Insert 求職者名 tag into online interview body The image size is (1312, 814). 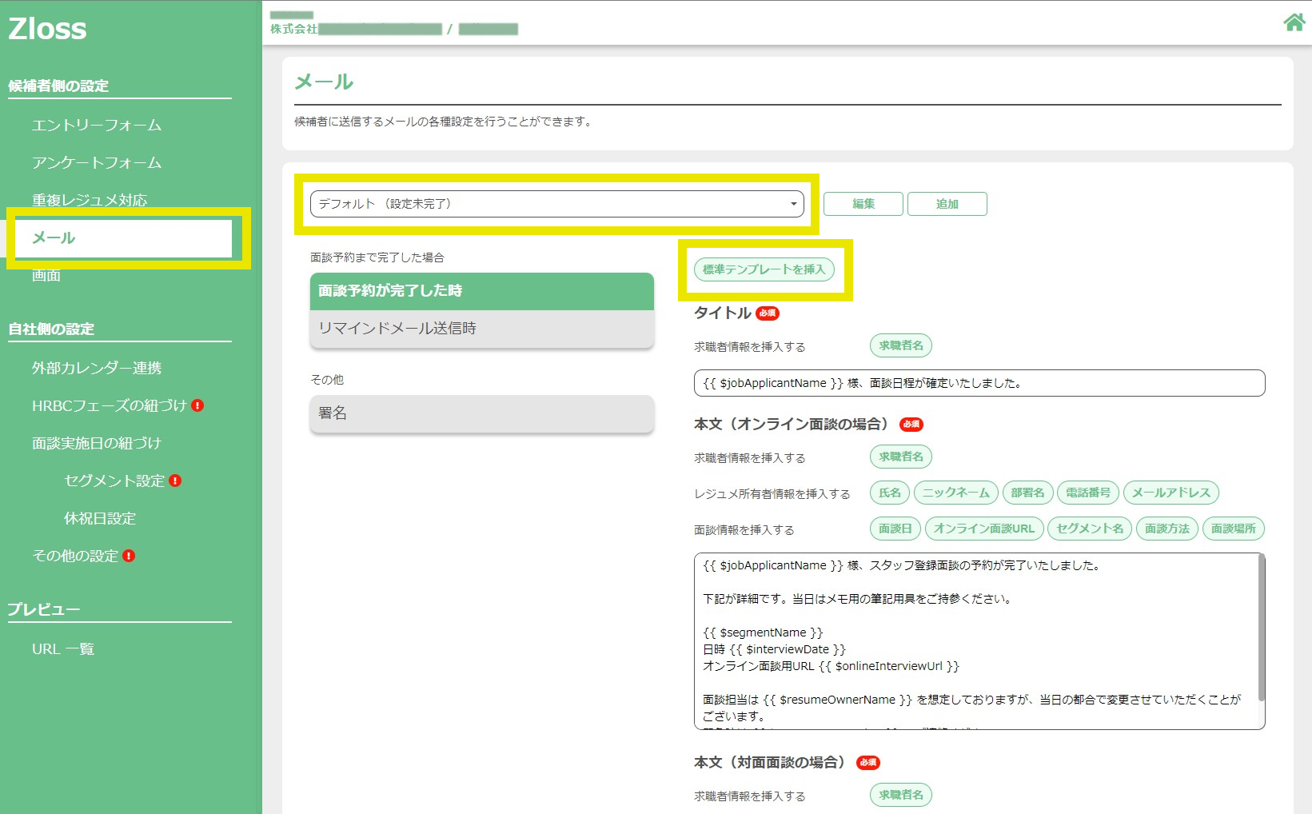tap(901, 457)
